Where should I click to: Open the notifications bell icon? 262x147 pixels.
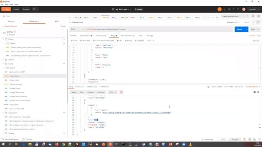pos(233,9)
